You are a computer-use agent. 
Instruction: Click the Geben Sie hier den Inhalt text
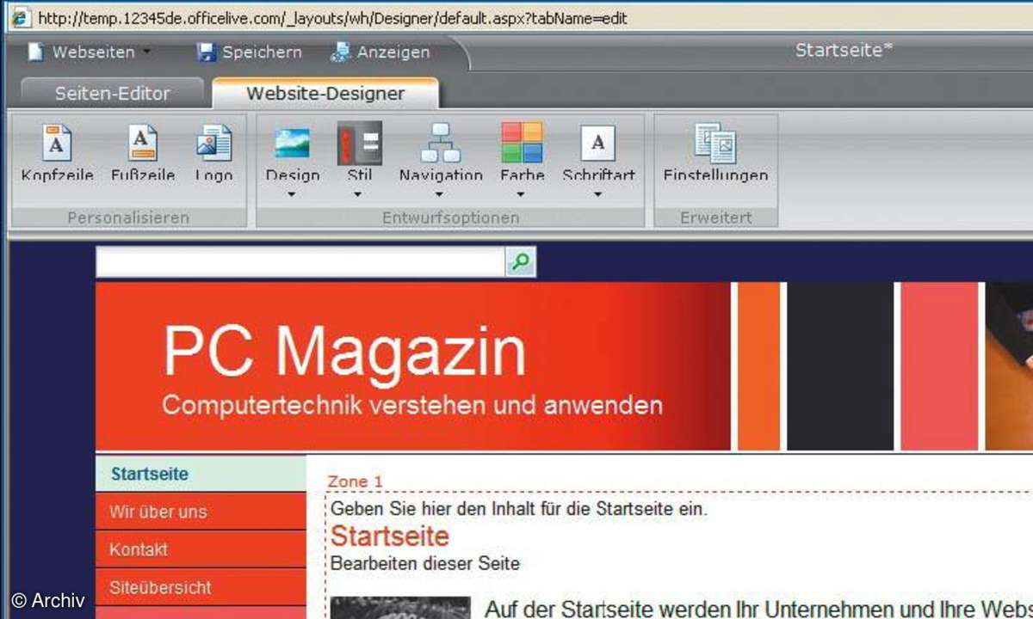(x=519, y=509)
